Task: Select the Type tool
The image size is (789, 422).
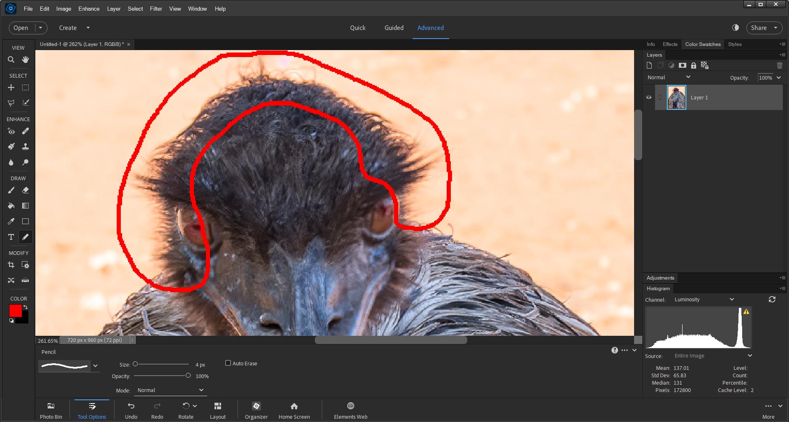Action: [x=11, y=237]
